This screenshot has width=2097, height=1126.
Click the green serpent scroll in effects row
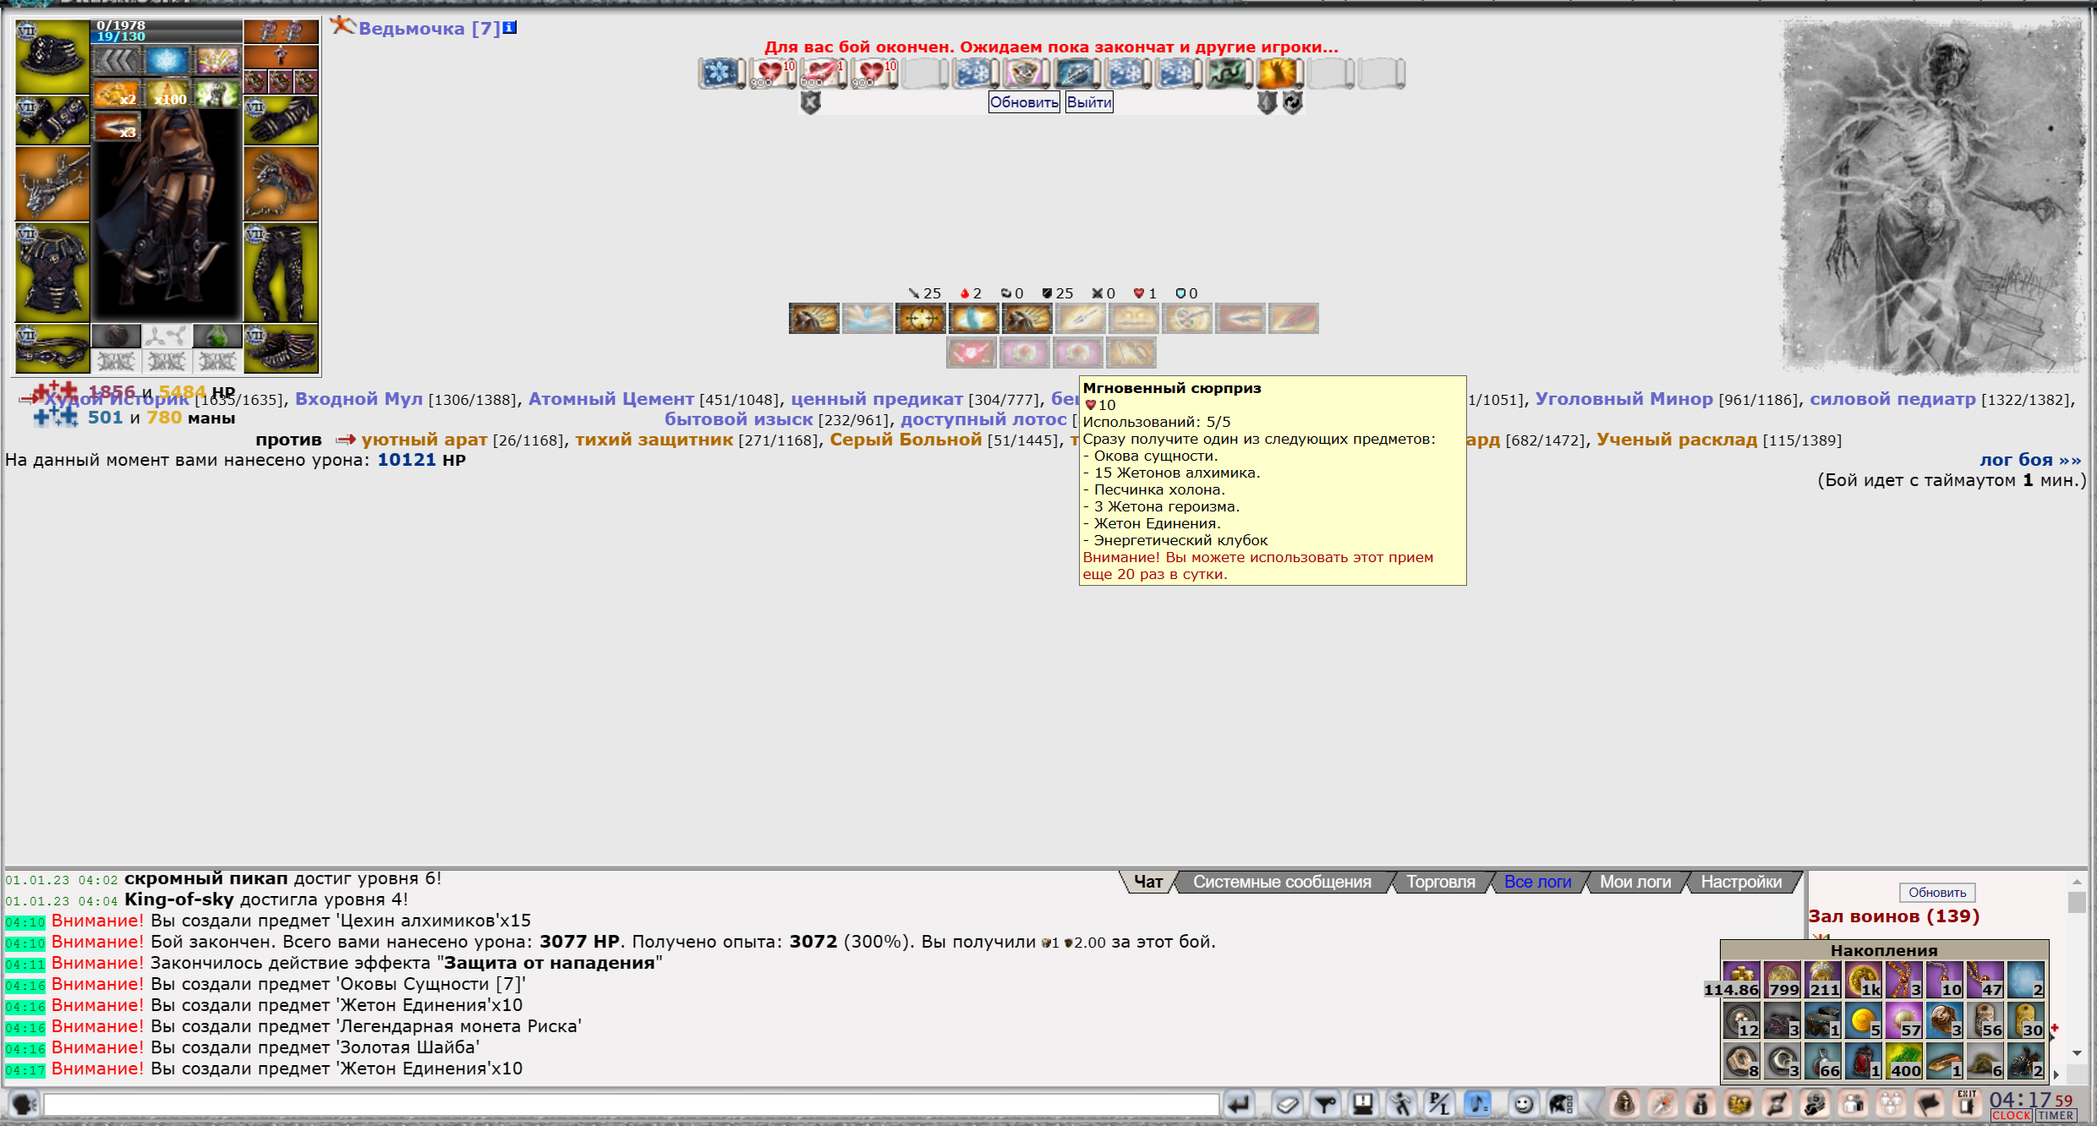1229,73
